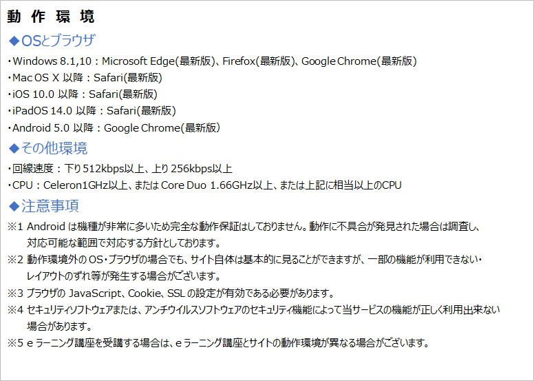Click the Mac OS X Safari line
The width and height of the screenshot is (534, 381).
coord(85,78)
